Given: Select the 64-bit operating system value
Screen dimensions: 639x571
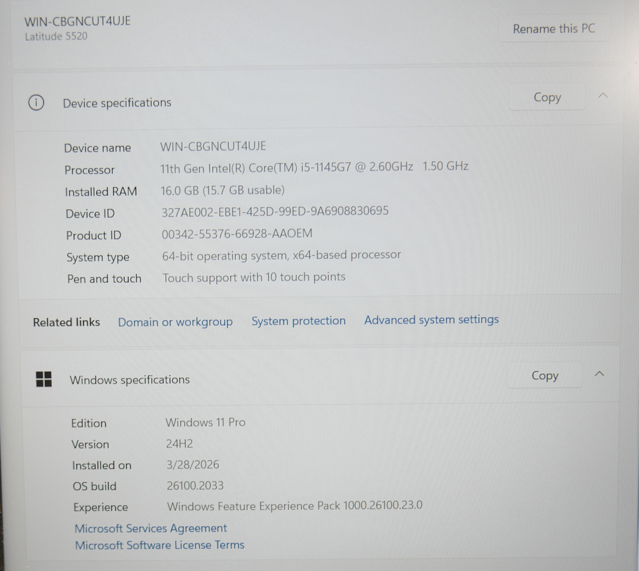Looking at the screenshot, I should (x=282, y=256).
